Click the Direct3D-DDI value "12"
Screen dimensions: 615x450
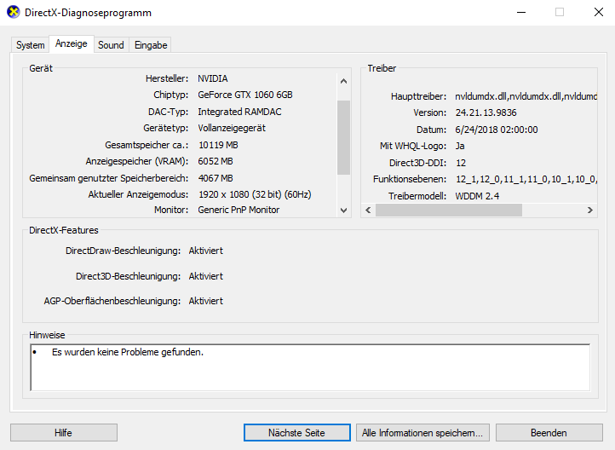coord(461,163)
